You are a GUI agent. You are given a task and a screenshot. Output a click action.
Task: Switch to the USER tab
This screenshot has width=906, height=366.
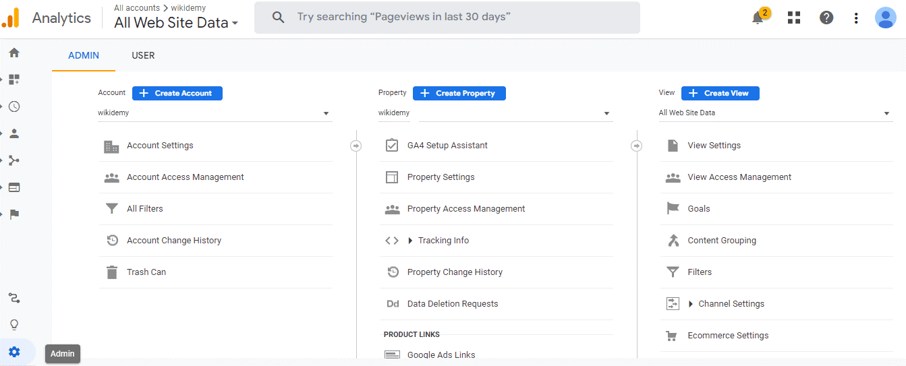(143, 55)
